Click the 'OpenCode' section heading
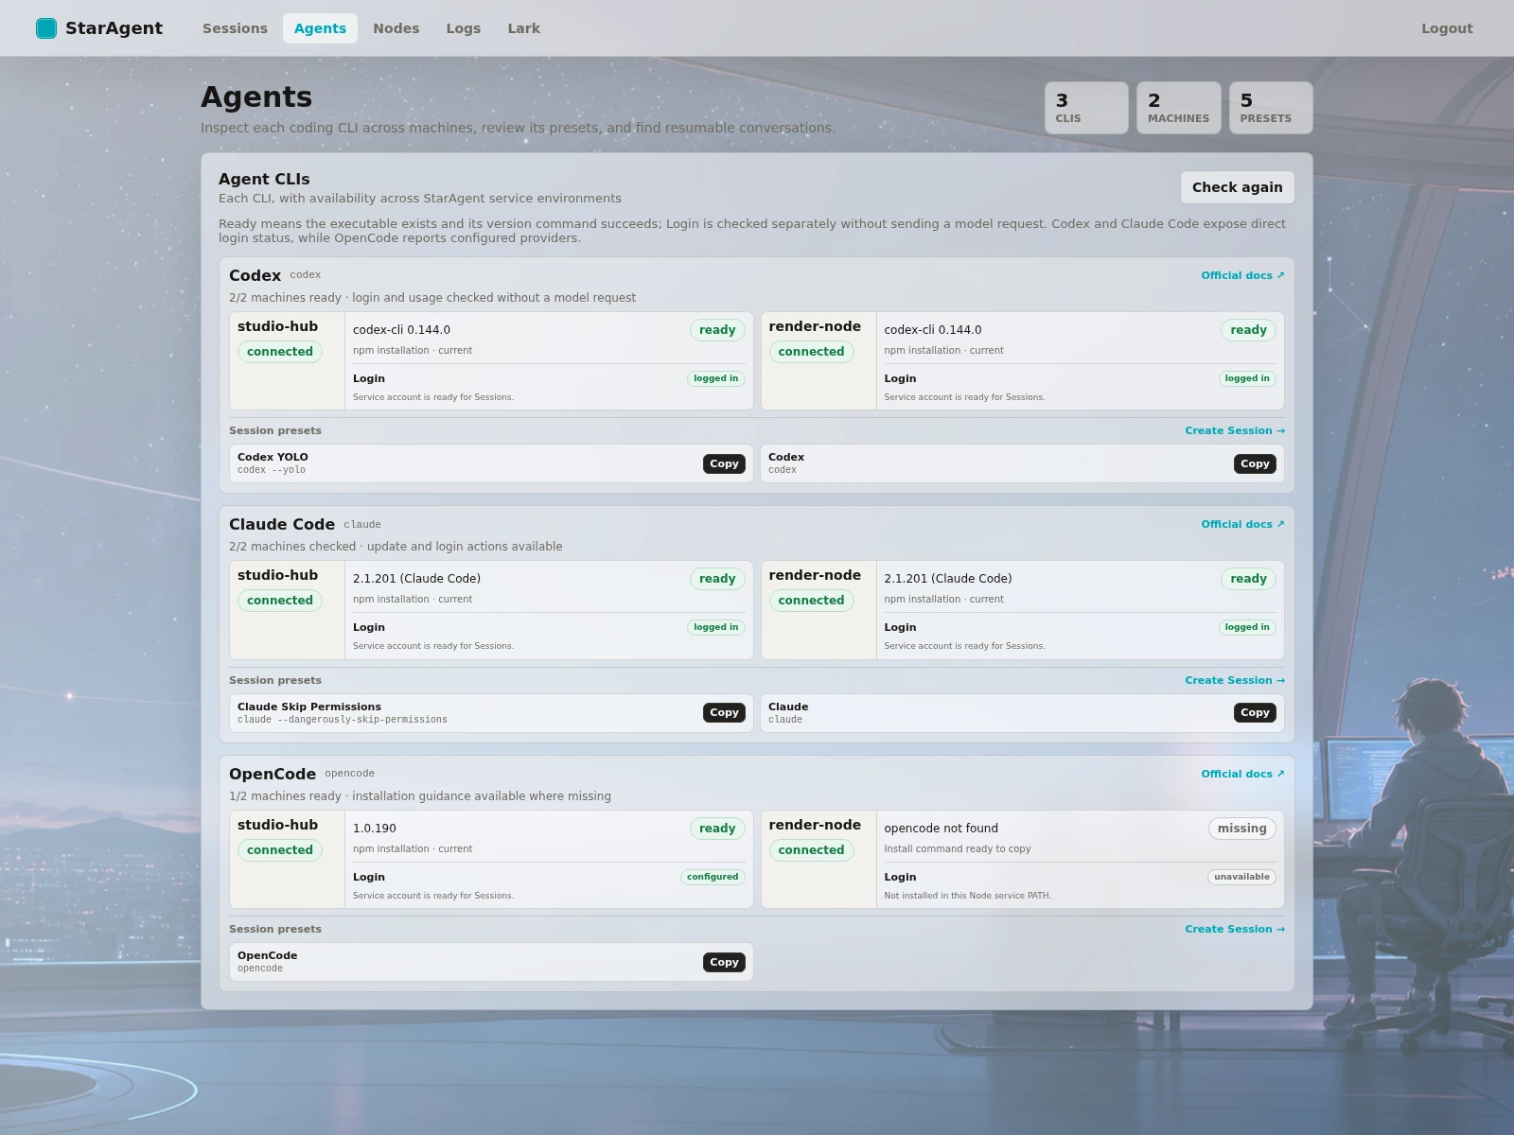1514x1135 pixels. point(273,774)
